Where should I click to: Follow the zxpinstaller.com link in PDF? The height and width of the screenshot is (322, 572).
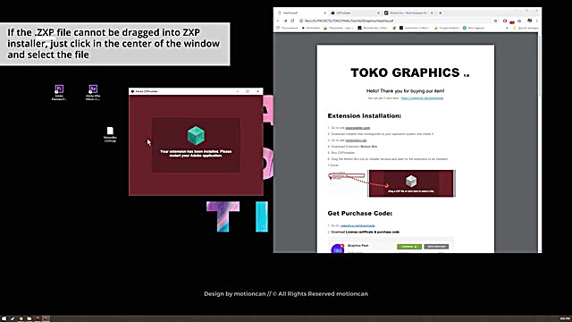point(357,128)
